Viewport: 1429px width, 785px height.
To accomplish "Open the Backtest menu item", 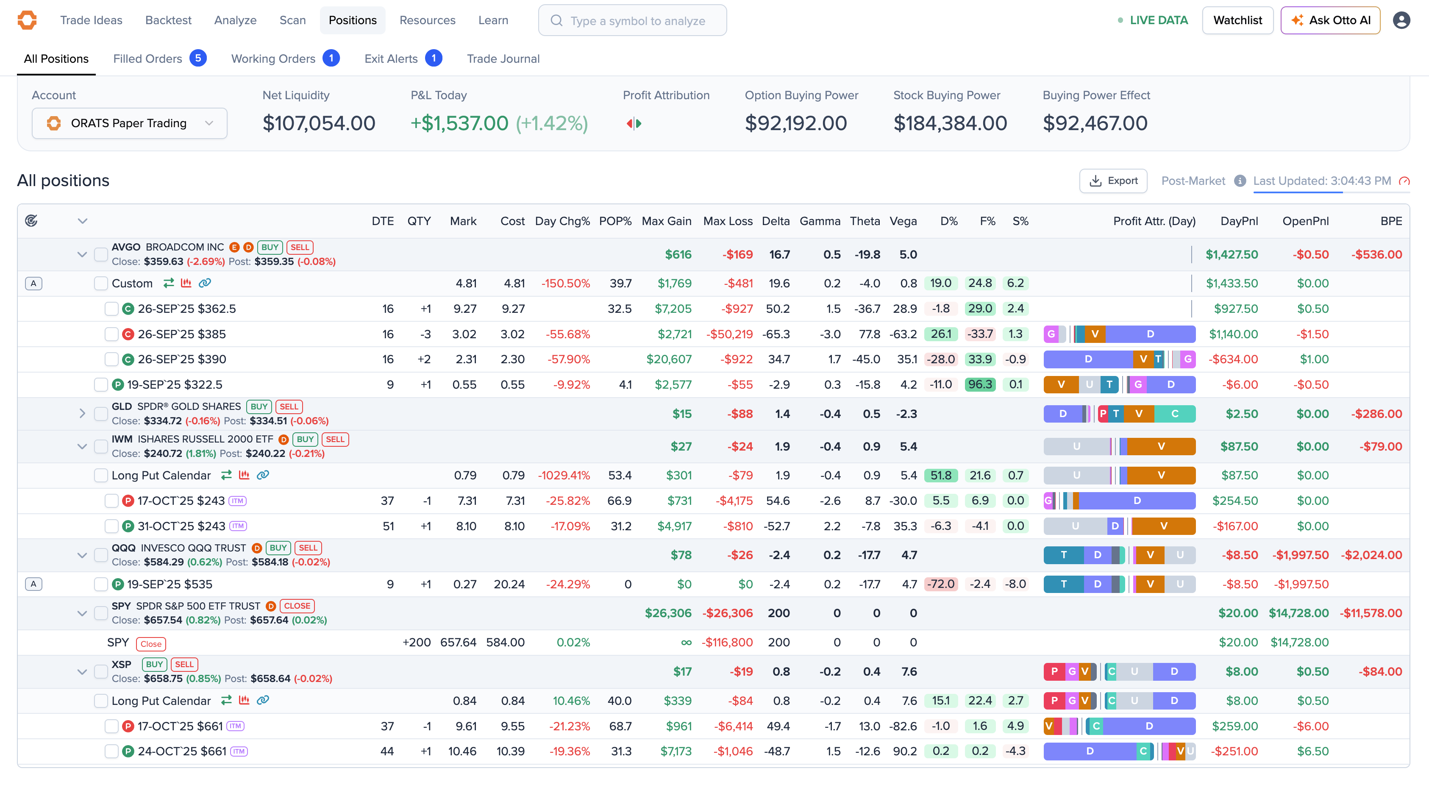I will [168, 20].
